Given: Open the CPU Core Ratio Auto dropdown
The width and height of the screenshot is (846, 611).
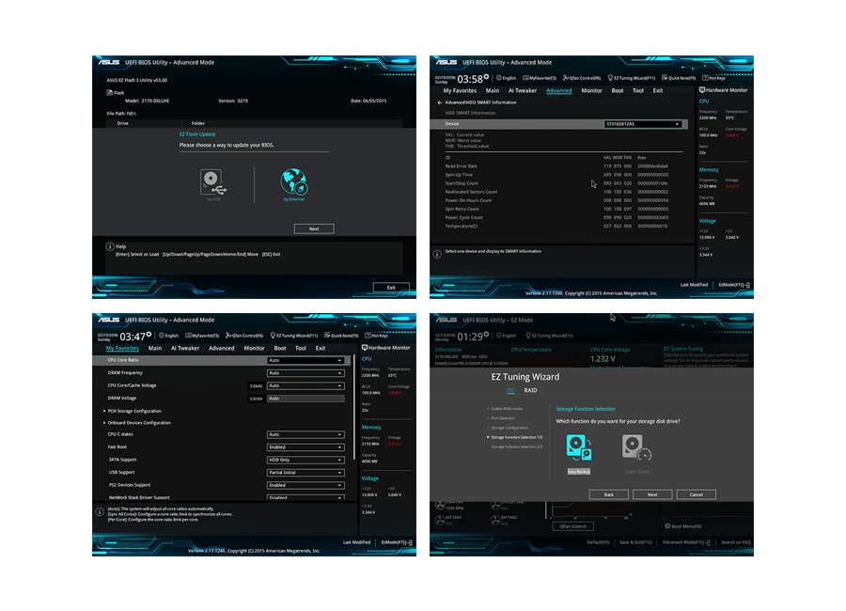Looking at the screenshot, I should pos(305,360).
